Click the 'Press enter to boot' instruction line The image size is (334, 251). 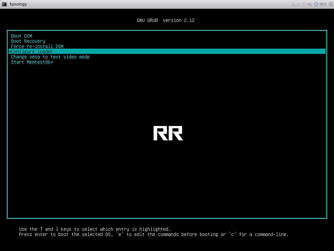pyautogui.click(x=154, y=234)
